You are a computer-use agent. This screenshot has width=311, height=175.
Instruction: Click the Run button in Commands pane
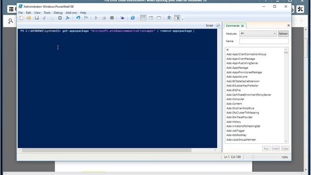pos(266,148)
